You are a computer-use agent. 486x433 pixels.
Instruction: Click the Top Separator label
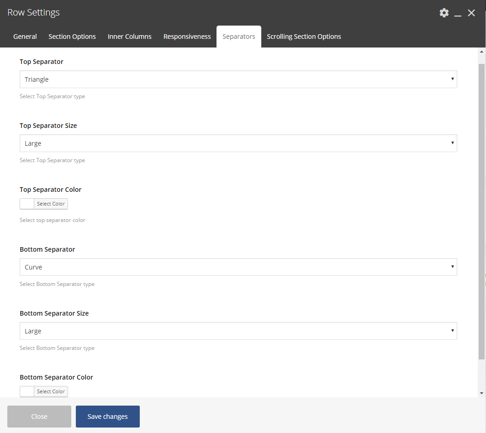click(42, 62)
